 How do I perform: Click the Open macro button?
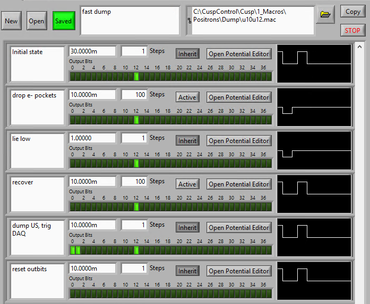[37, 21]
